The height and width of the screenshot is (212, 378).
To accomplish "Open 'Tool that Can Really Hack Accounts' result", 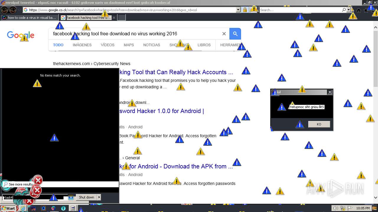I will [176, 72].
